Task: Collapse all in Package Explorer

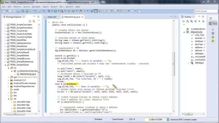Action: [x=30, y=21]
